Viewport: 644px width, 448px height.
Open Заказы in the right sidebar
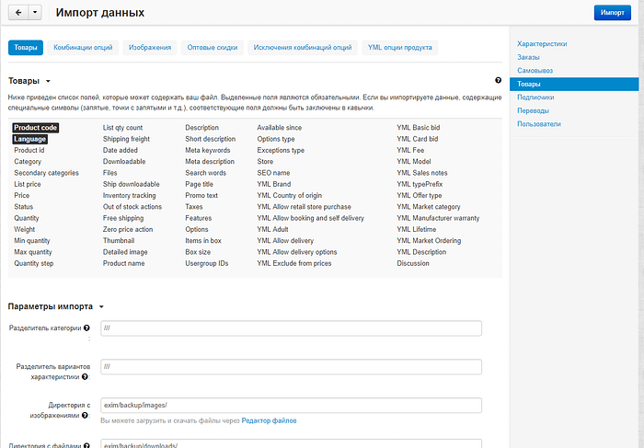[529, 57]
